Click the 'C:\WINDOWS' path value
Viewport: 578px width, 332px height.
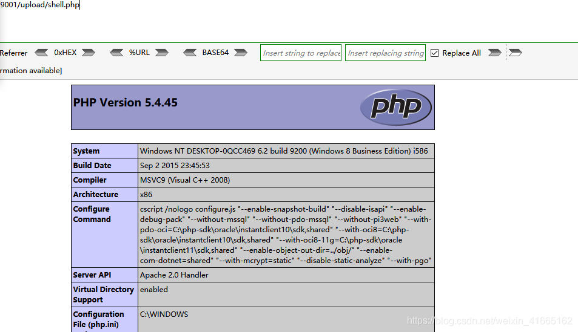[x=164, y=314]
